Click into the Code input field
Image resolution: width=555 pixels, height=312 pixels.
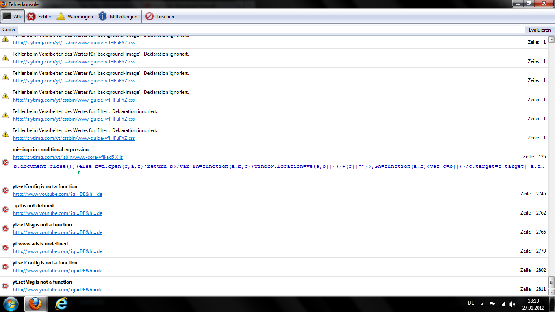click(x=271, y=30)
